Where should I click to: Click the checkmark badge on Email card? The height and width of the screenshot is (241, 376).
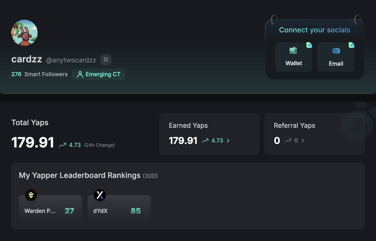click(x=352, y=45)
